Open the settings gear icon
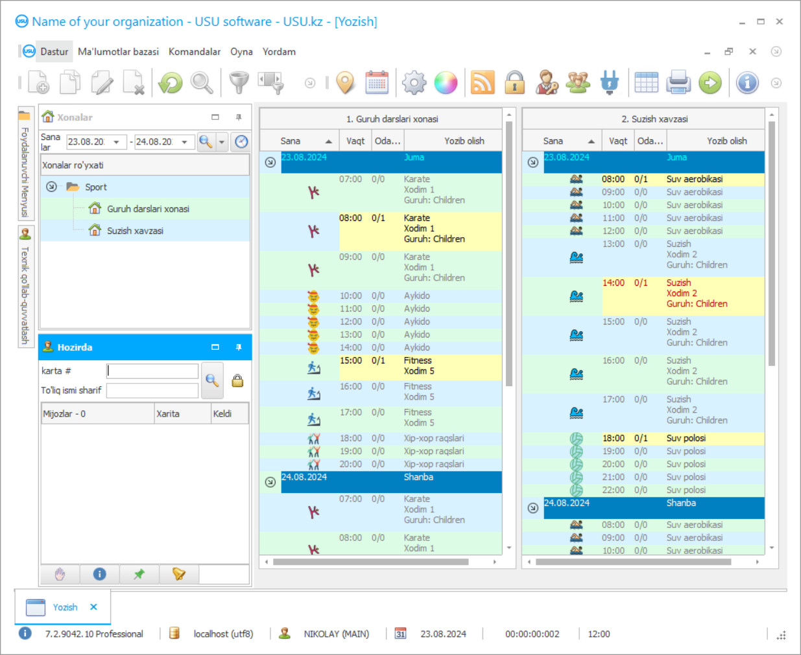 tap(414, 83)
